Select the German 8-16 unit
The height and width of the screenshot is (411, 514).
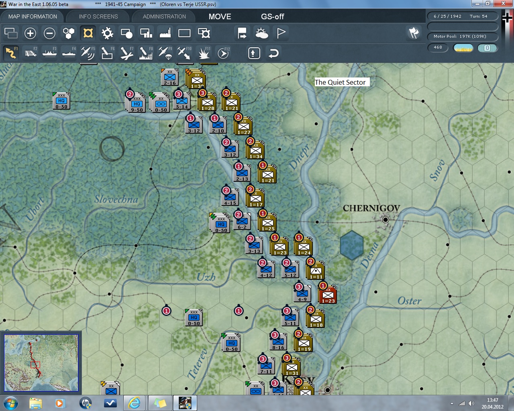click(278, 342)
